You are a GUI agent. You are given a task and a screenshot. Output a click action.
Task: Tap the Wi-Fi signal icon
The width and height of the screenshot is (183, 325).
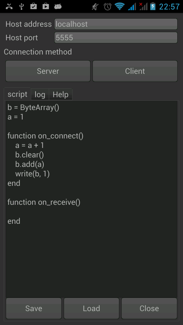click(120, 6)
